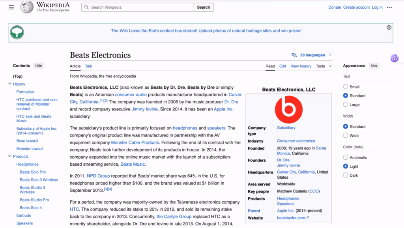
Task: Switch to the Talk tab
Action: tap(88, 66)
